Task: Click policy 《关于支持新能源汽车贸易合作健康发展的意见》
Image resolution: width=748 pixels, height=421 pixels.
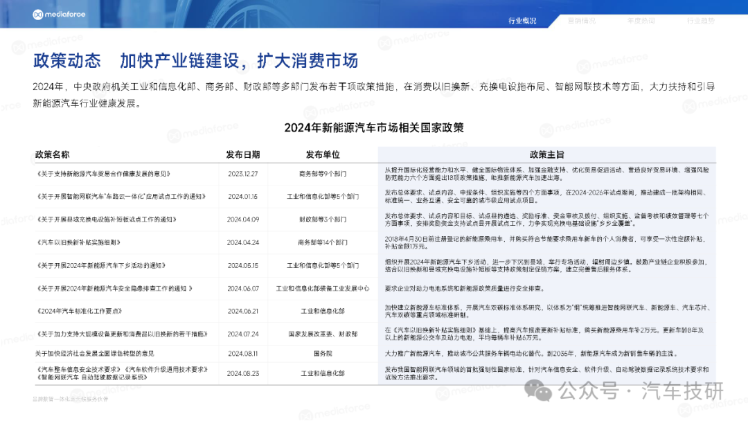Action: point(103,174)
